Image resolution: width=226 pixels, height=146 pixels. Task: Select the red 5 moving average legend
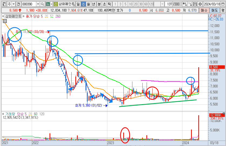42,16
